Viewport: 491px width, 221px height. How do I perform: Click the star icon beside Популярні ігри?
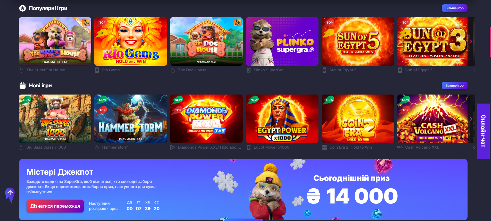[23, 8]
